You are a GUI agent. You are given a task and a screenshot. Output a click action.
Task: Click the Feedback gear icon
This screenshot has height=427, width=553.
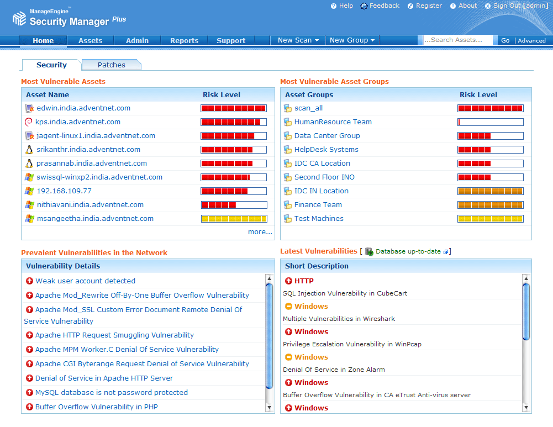tap(364, 6)
